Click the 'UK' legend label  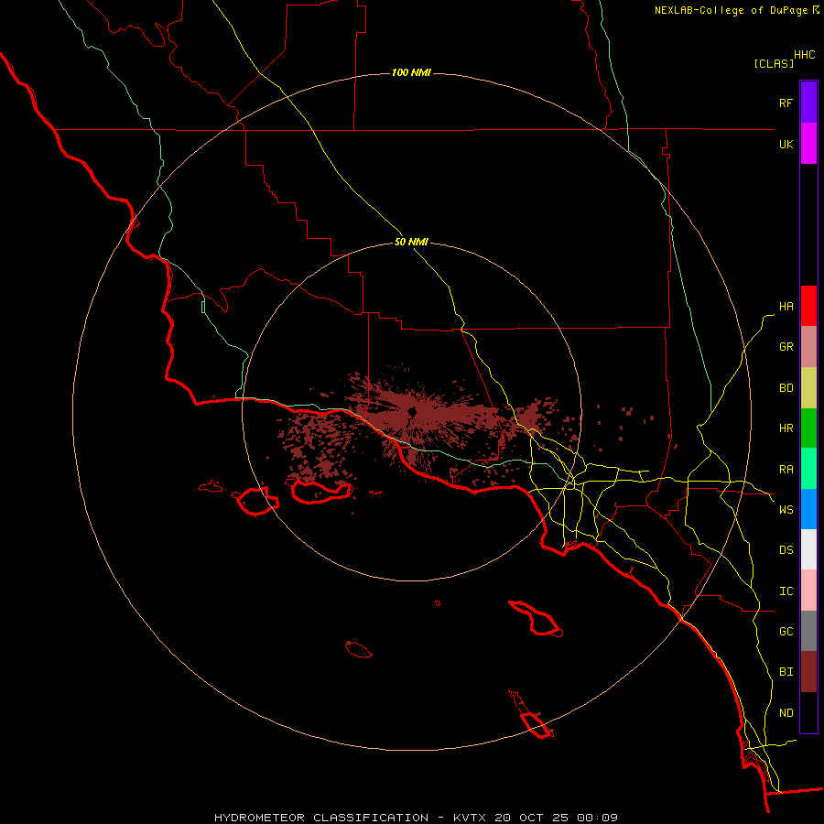(786, 144)
